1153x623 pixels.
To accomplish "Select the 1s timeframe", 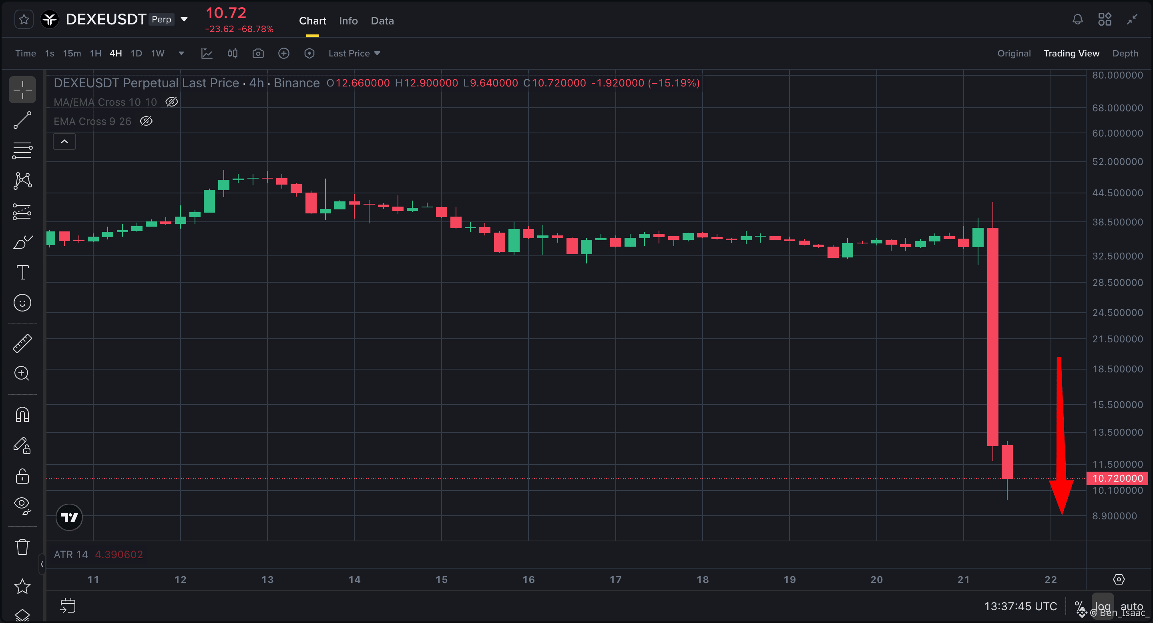I will click(x=49, y=53).
